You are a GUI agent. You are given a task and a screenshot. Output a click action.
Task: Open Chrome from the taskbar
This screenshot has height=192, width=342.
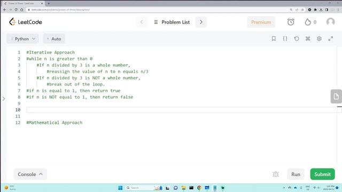tap(199, 188)
